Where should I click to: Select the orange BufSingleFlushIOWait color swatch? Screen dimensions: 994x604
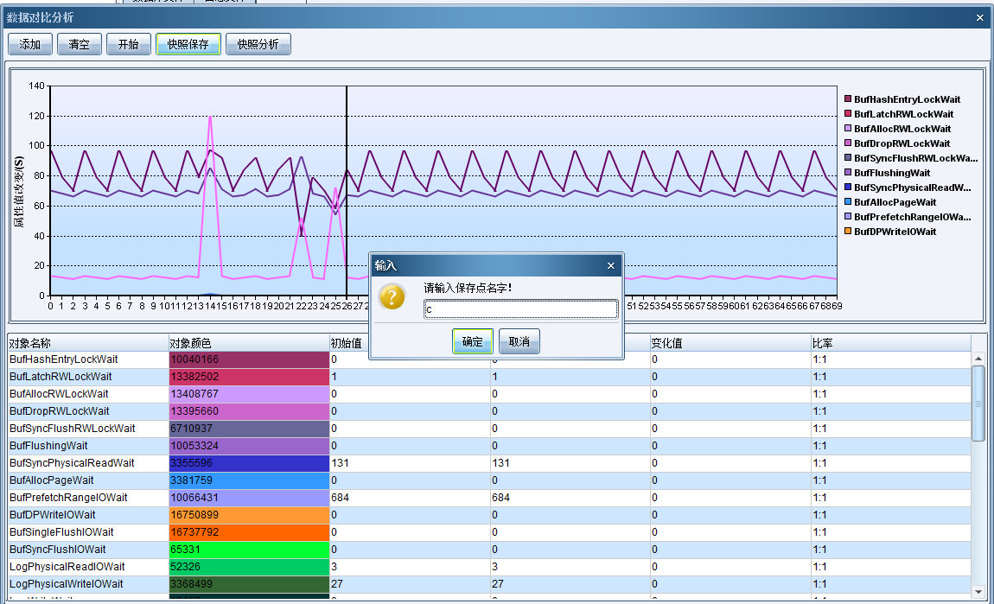click(x=249, y=532)
